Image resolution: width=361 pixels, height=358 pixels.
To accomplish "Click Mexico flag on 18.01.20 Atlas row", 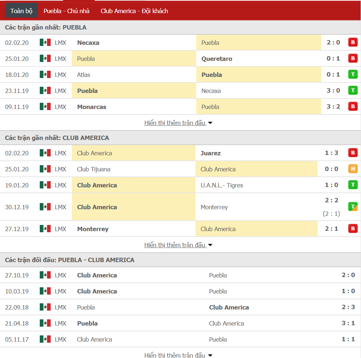I will [45, 75].
